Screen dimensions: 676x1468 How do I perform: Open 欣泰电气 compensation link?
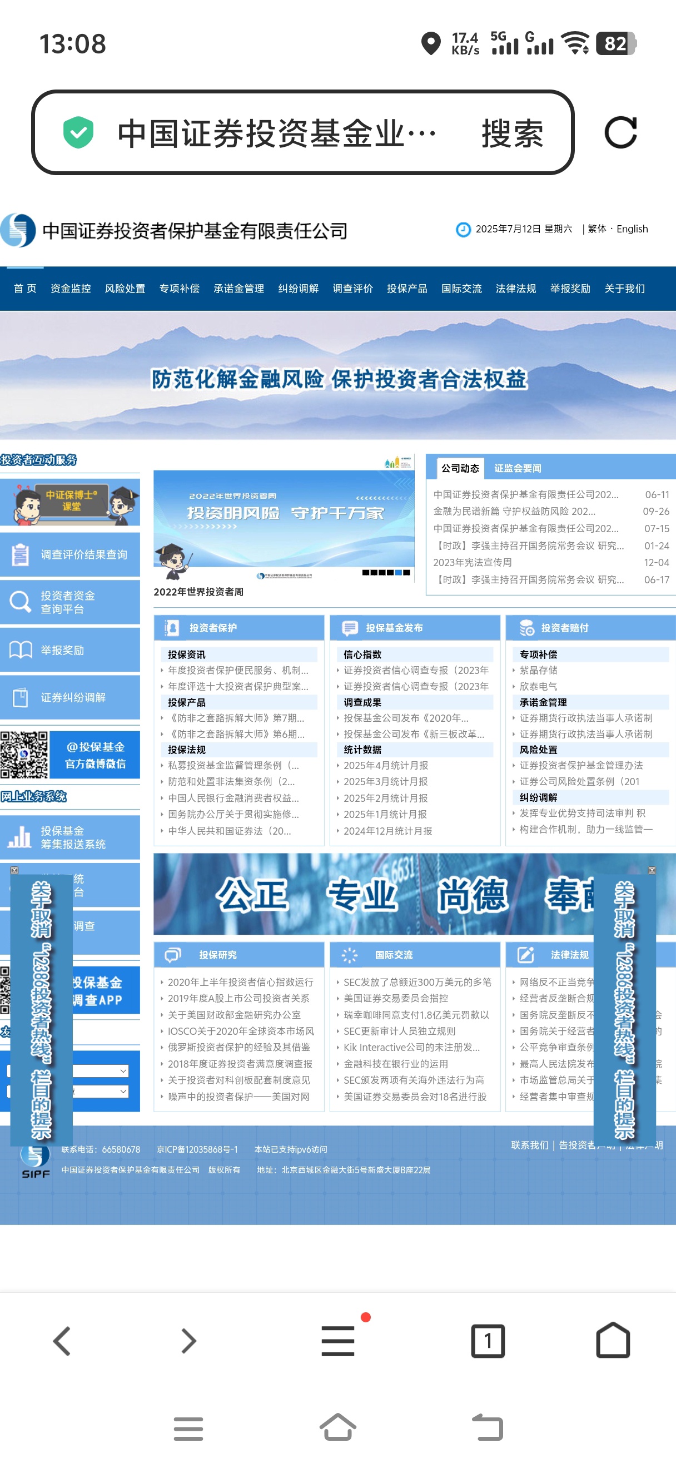[x=538, y=686]
